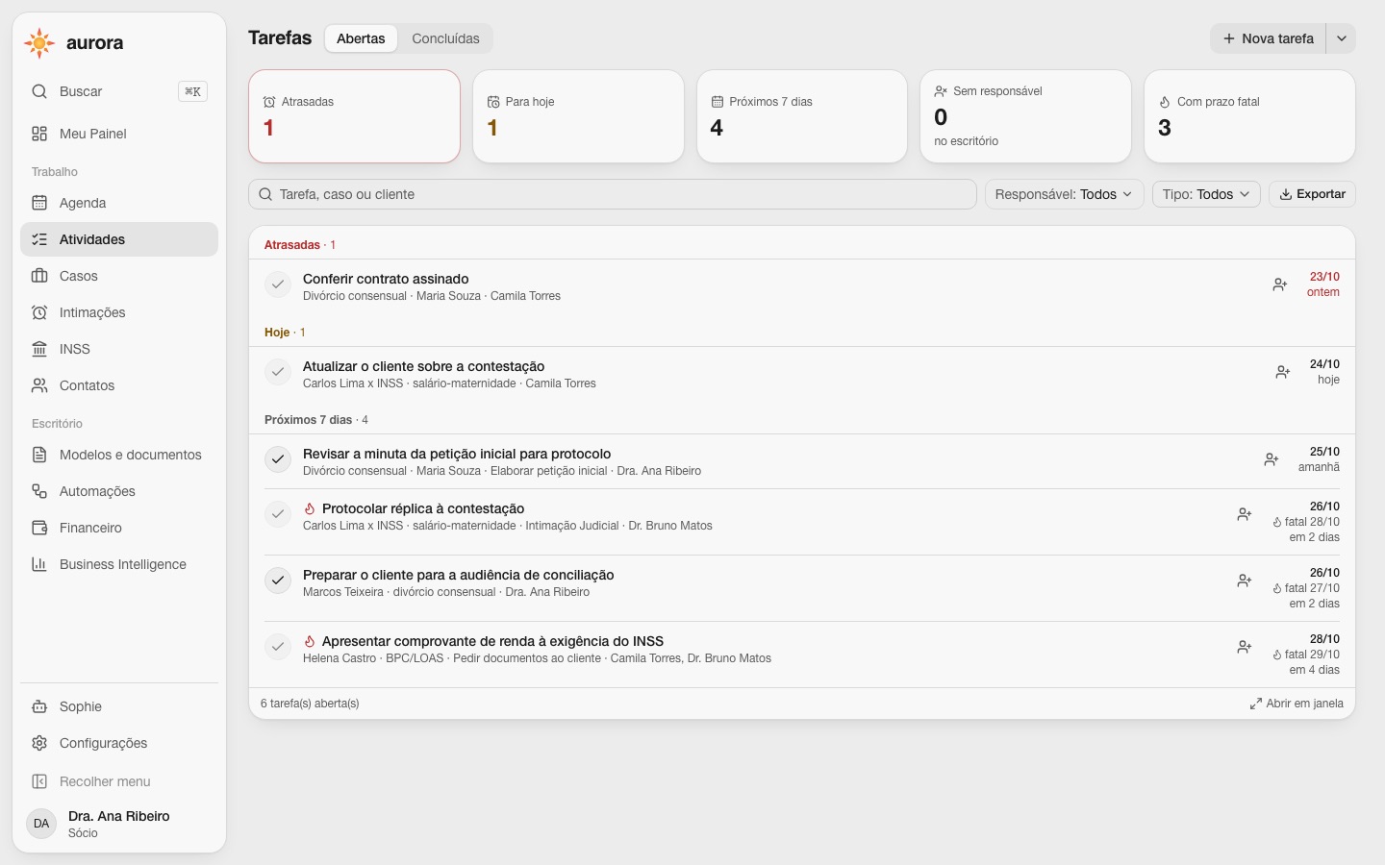The image size is (1385, 865).
Task: Select Atrasadas summary card
Action: (x=354, y=116)
